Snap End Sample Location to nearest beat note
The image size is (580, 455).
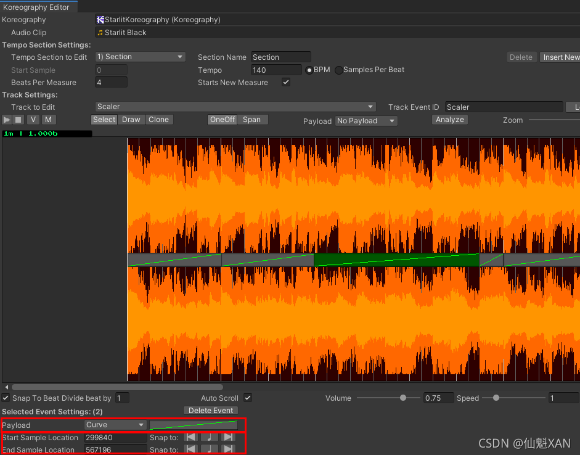(x=210, y=449)
